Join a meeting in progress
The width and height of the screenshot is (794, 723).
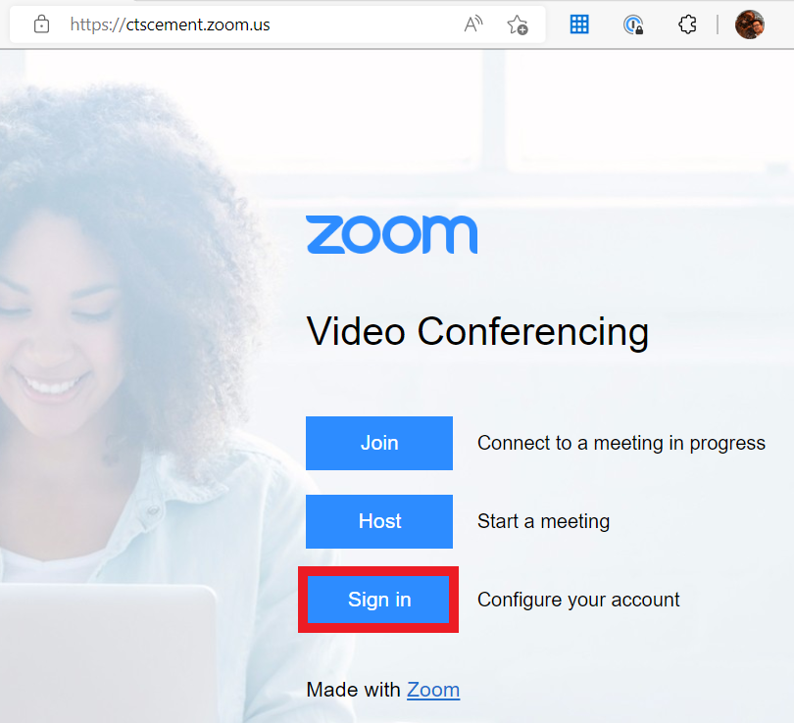379,443
